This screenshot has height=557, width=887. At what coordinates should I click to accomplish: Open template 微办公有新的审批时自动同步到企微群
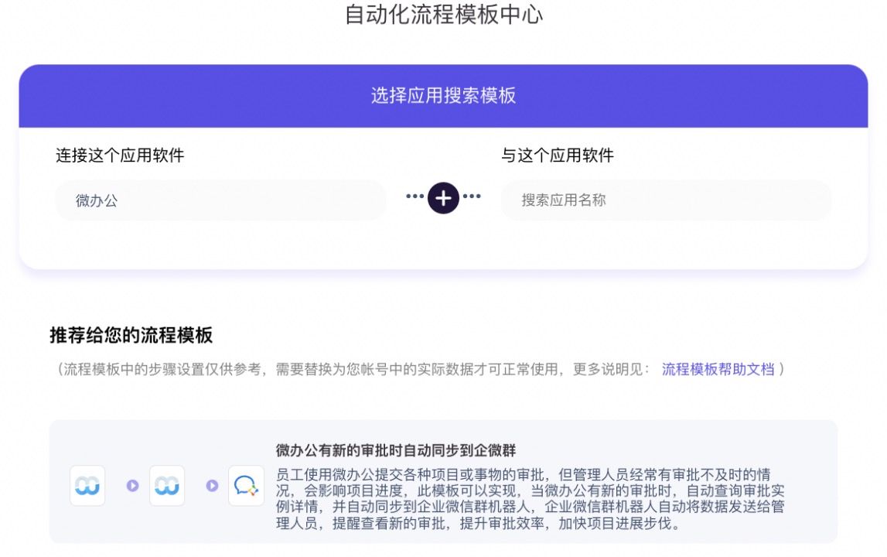tap(396, 450)
